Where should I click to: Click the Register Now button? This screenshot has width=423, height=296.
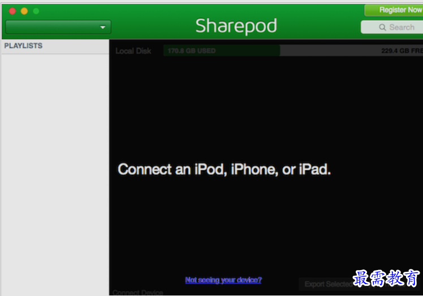tap(394, 10)
